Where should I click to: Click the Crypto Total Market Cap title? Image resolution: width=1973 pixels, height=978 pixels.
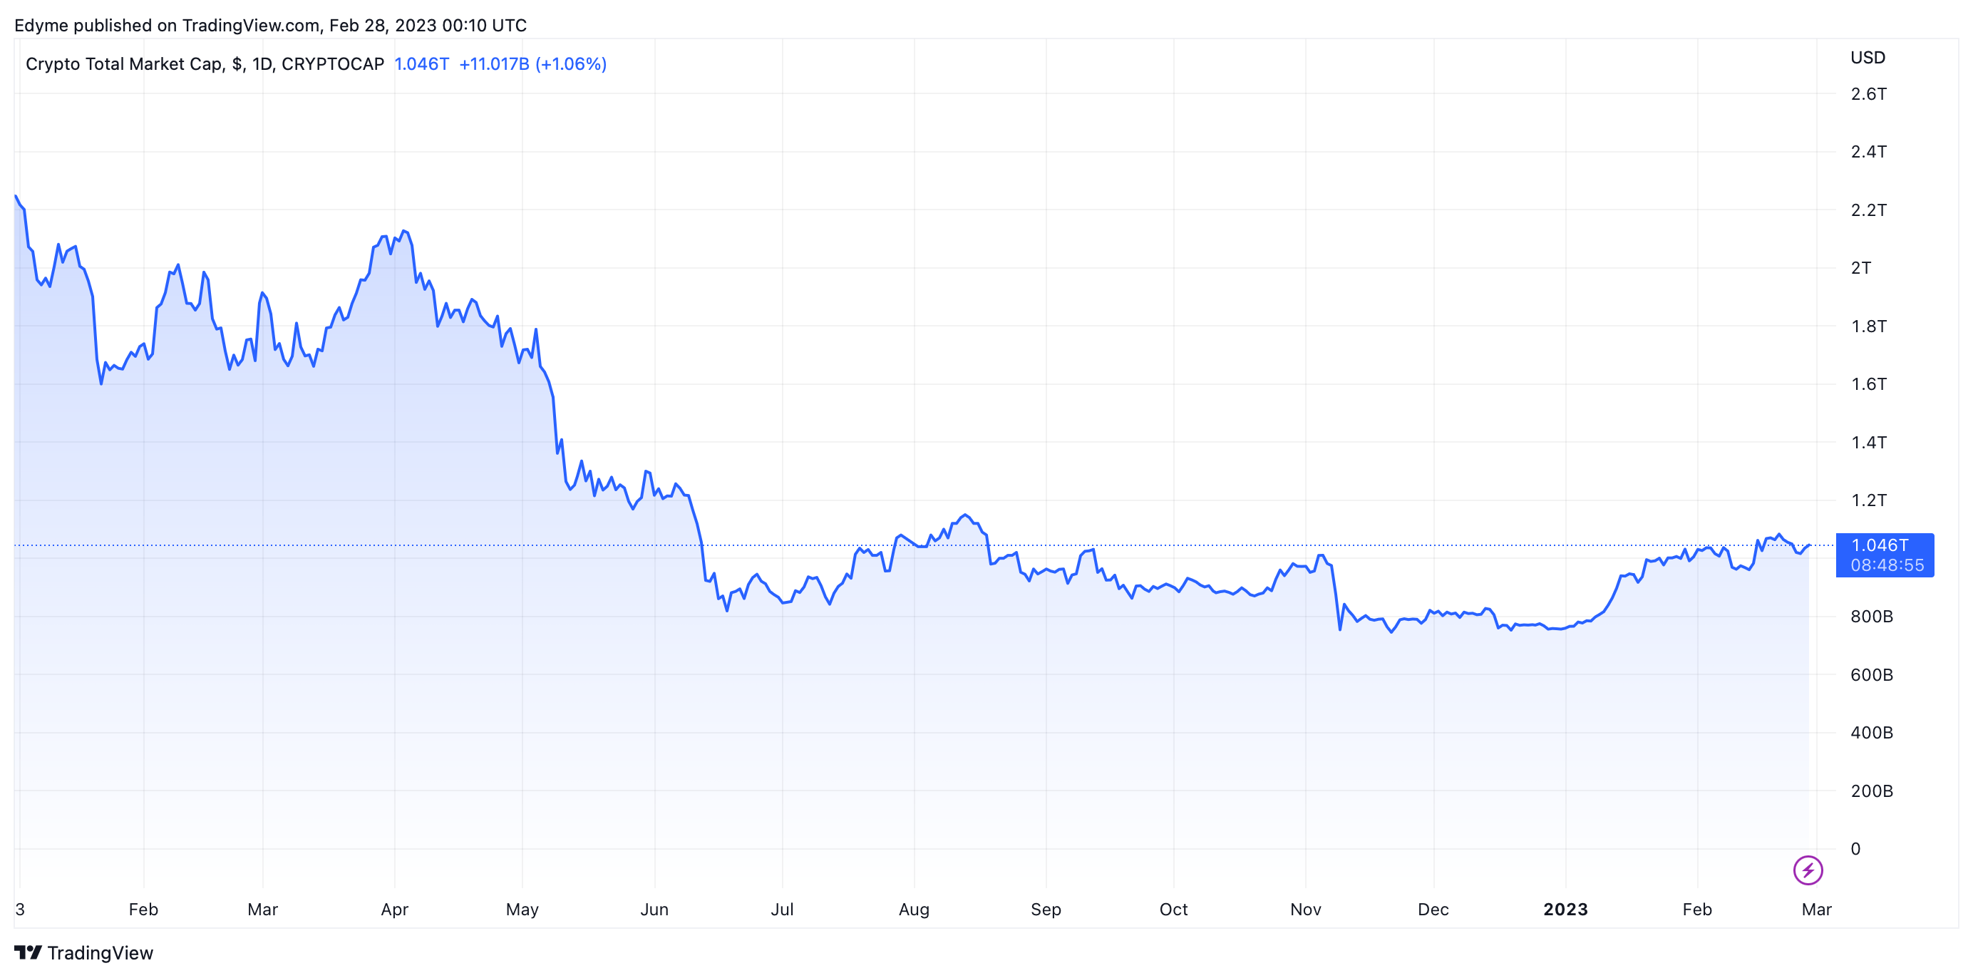(x=205, y=63)
